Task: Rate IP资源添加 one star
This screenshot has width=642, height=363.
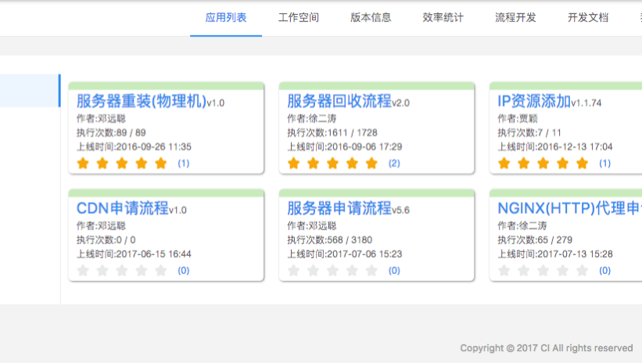Action: point(504,163)
